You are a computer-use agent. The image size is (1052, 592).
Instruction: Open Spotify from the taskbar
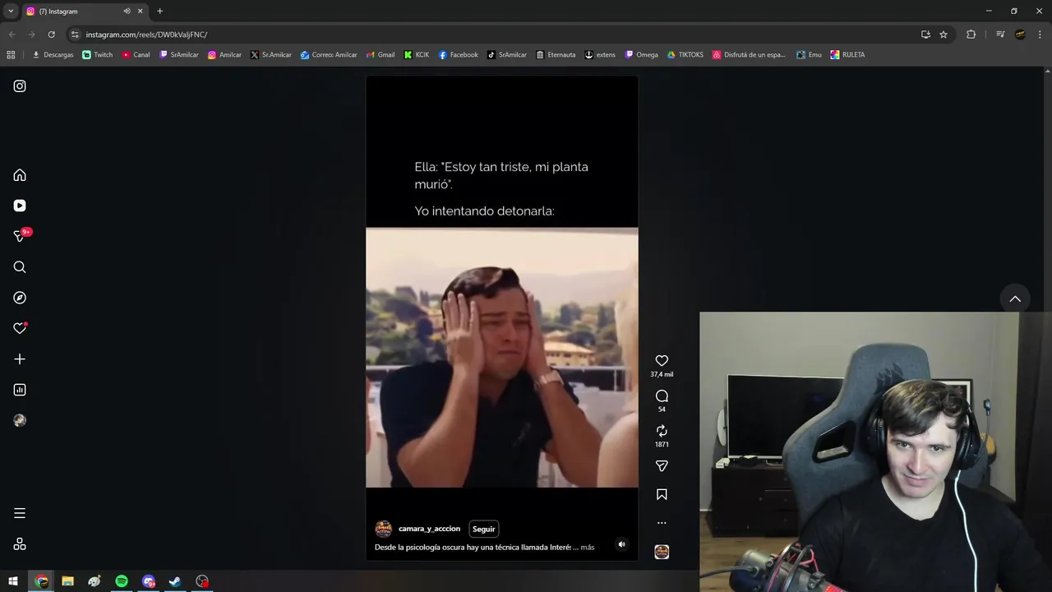[122, 581]
